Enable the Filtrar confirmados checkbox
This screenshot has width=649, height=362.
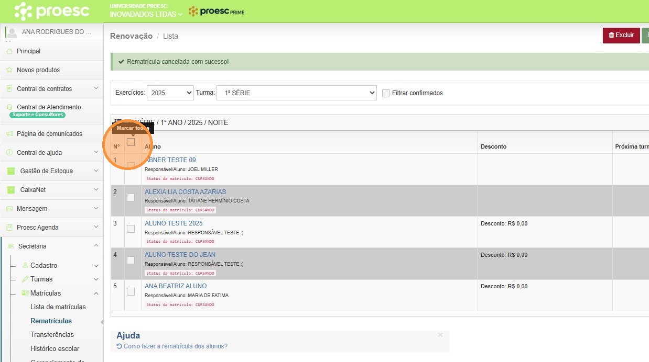point(386,93)
